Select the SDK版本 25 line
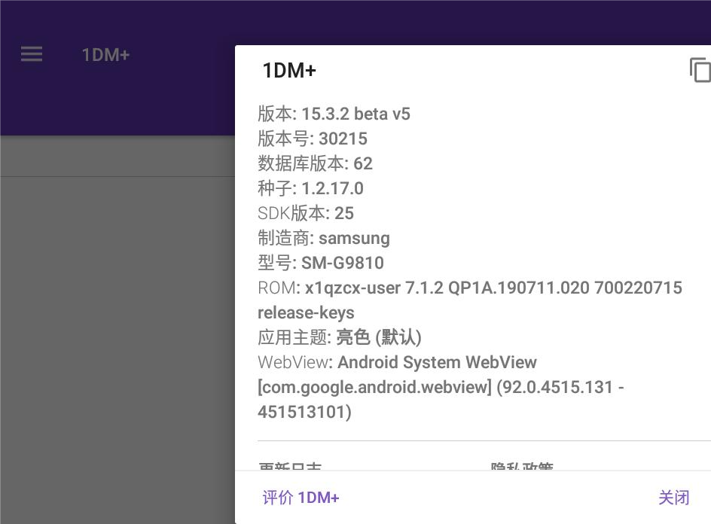Screen dimensions: 711x524 click(x=306, y=213)
